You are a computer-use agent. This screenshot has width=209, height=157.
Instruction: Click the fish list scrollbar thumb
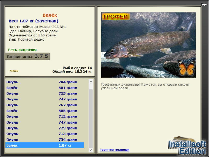(91, 119)
